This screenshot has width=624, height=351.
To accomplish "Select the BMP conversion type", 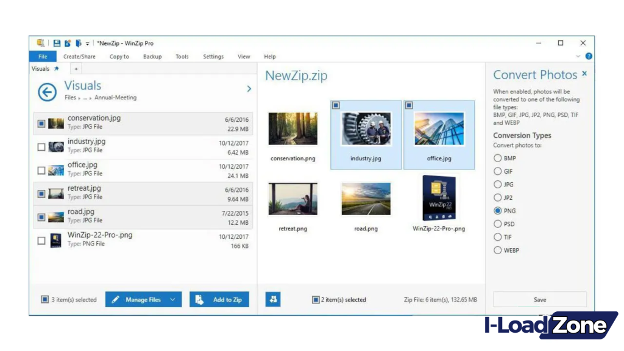I will coord(497,158).
